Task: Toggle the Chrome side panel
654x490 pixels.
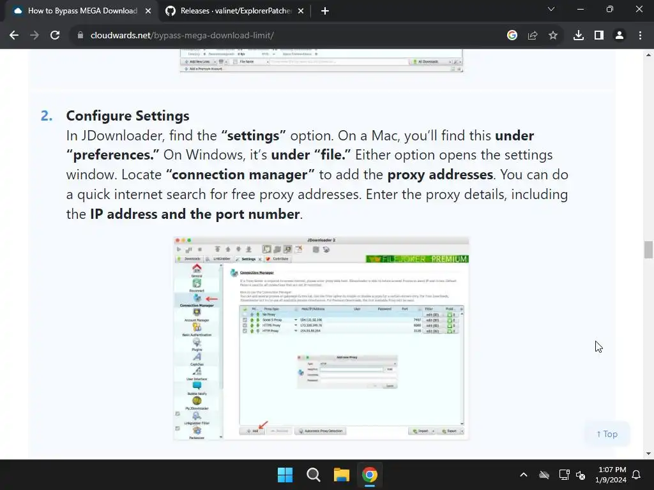Action: pyautogui.click(x=599, y=36)
